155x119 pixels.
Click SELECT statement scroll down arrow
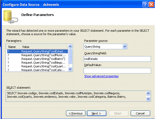[148, 99]
